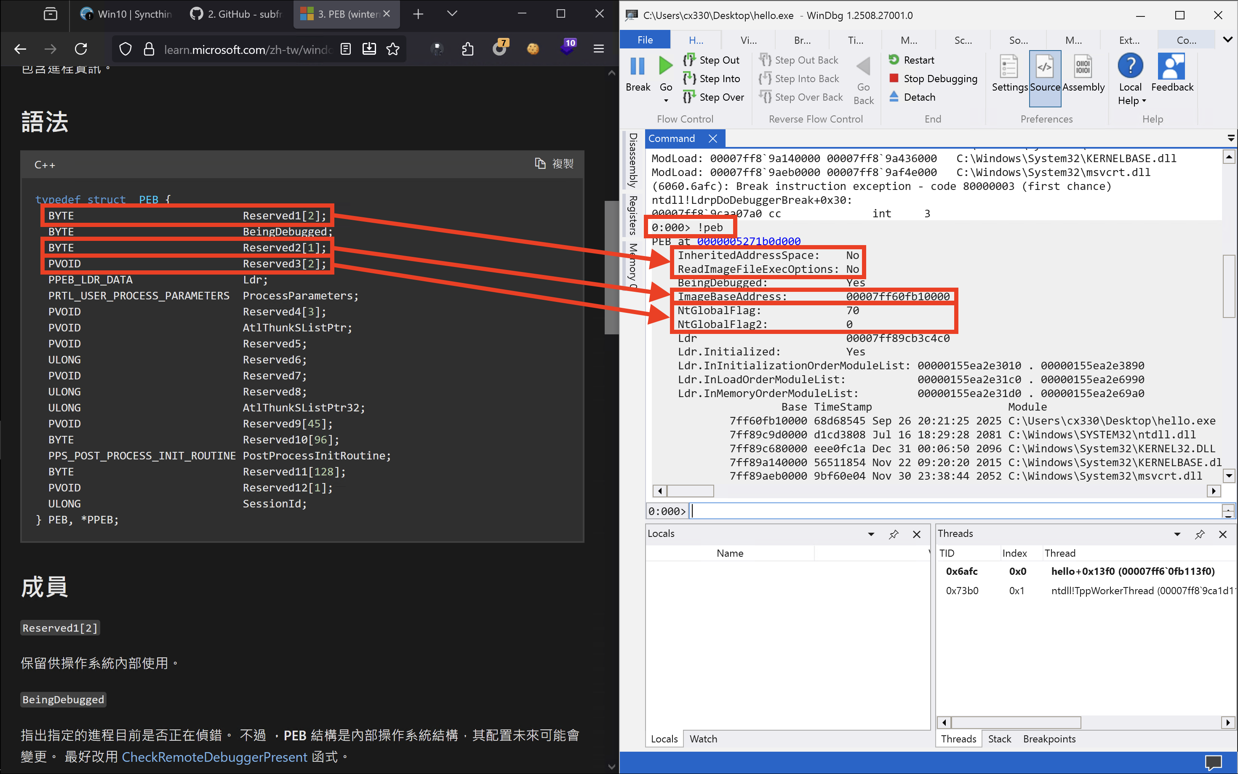Click Step Out in Flow Control
The width and height of the screenshot is (1238, 774).
point(711,60)
